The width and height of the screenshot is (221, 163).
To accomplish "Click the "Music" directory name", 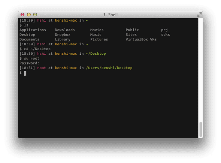I will coord(96,35).
